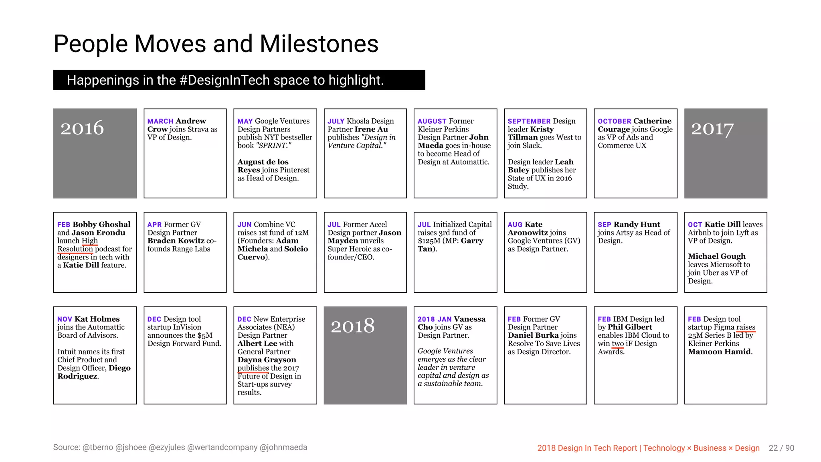The width and height of the screenshot is (821, 462).
Task: Click the DEC InVision Design Forward Fund card
Action: tap(185, 355)
